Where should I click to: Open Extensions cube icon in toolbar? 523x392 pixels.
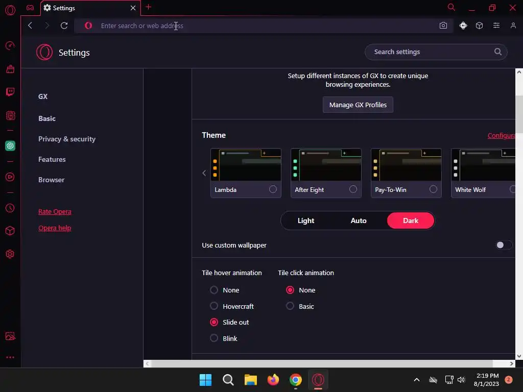[x=479, y=26]
